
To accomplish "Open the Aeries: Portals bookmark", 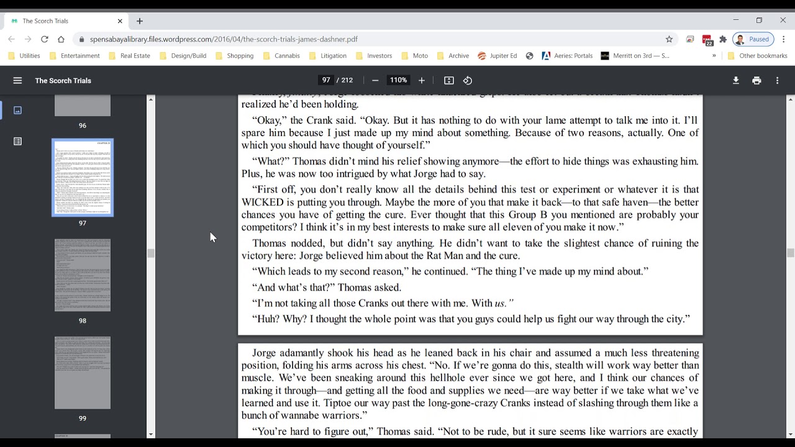I will click(x=568, y=56).
